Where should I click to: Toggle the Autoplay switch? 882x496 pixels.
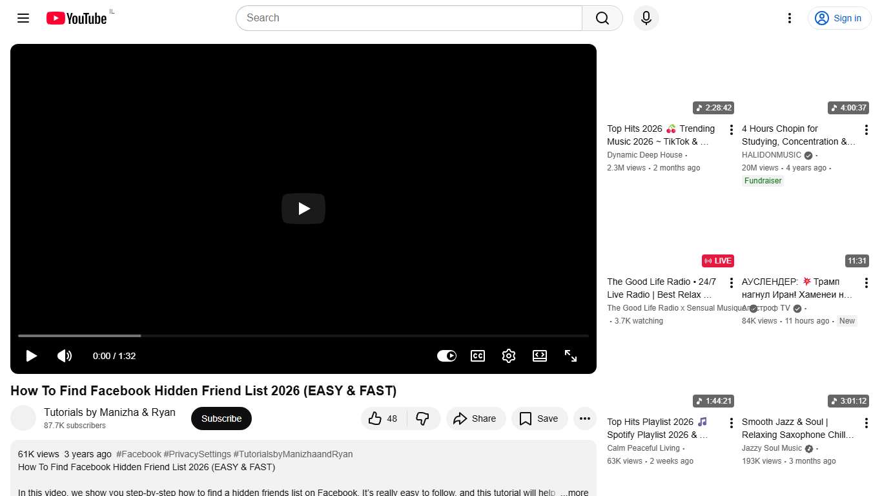[447, 356]
